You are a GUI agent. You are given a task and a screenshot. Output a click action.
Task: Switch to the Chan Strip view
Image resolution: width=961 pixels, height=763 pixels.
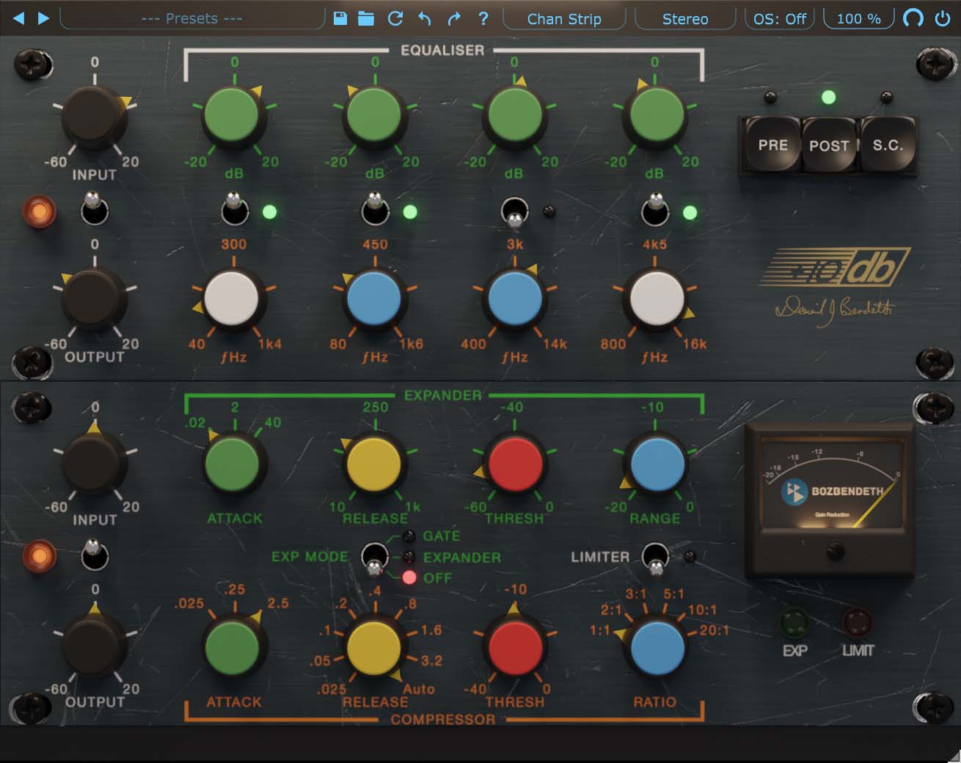(x=564, y=18)
